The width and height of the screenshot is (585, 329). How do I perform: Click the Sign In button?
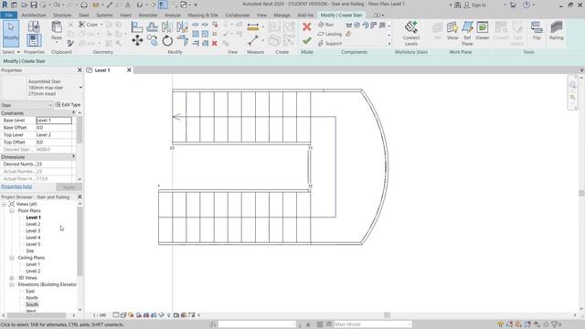click(x=474, y=5)
